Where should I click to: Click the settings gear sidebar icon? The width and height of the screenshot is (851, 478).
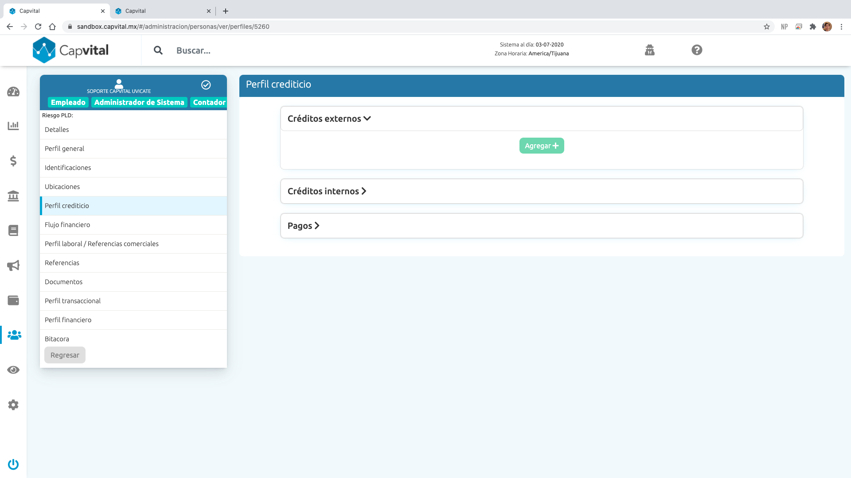point(13,405)
